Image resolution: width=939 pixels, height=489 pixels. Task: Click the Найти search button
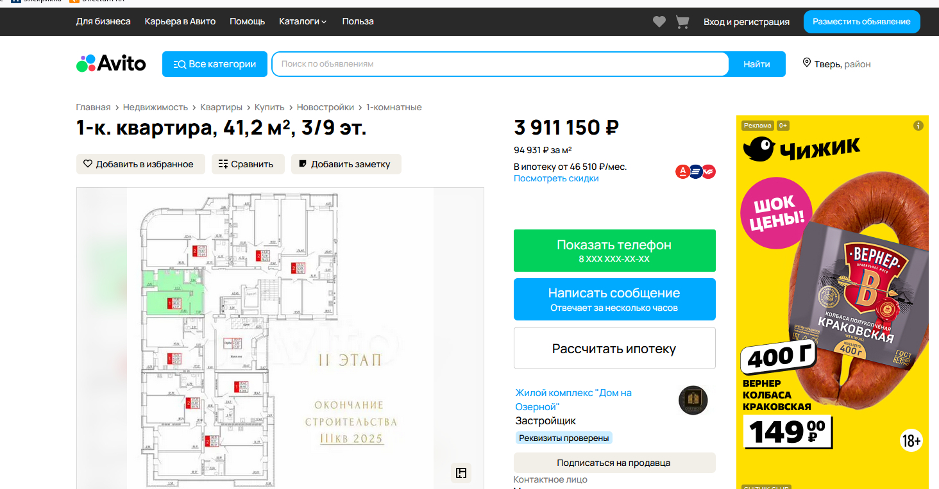coord(757,64)
